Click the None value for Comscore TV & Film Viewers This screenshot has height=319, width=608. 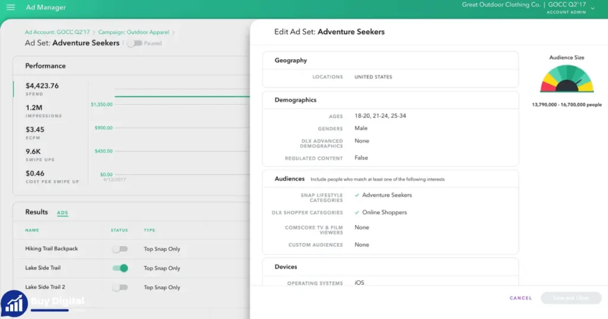coord(362,228)
